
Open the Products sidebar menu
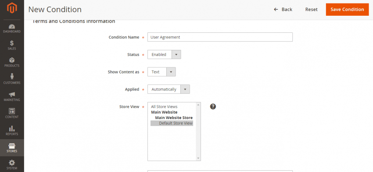point(12,63)
